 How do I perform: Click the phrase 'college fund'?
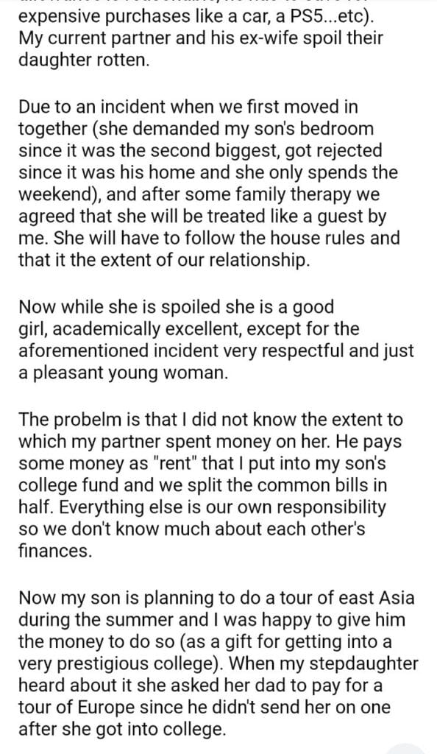pyautogui.click(x=68, y=485)
